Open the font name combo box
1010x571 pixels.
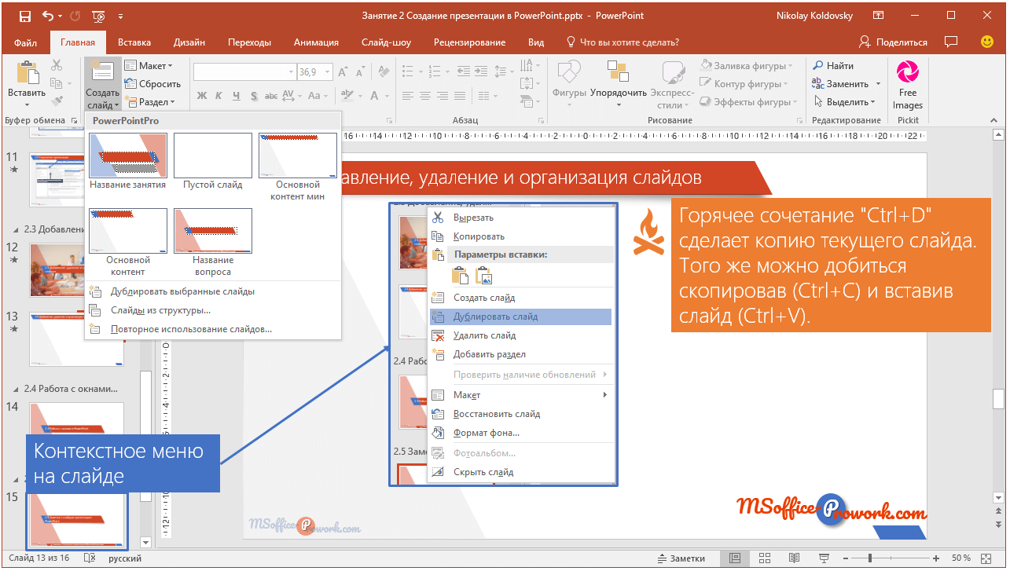(244, 72)
